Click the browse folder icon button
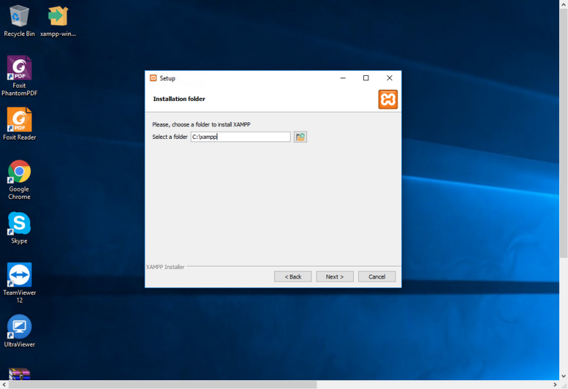The height and width of the screenshot is (389, 568). [x=300, y=137]
